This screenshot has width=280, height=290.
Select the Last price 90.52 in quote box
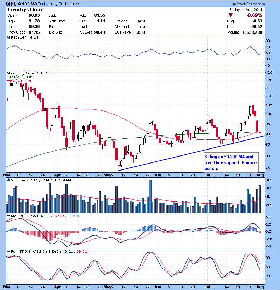pos(257,27)
